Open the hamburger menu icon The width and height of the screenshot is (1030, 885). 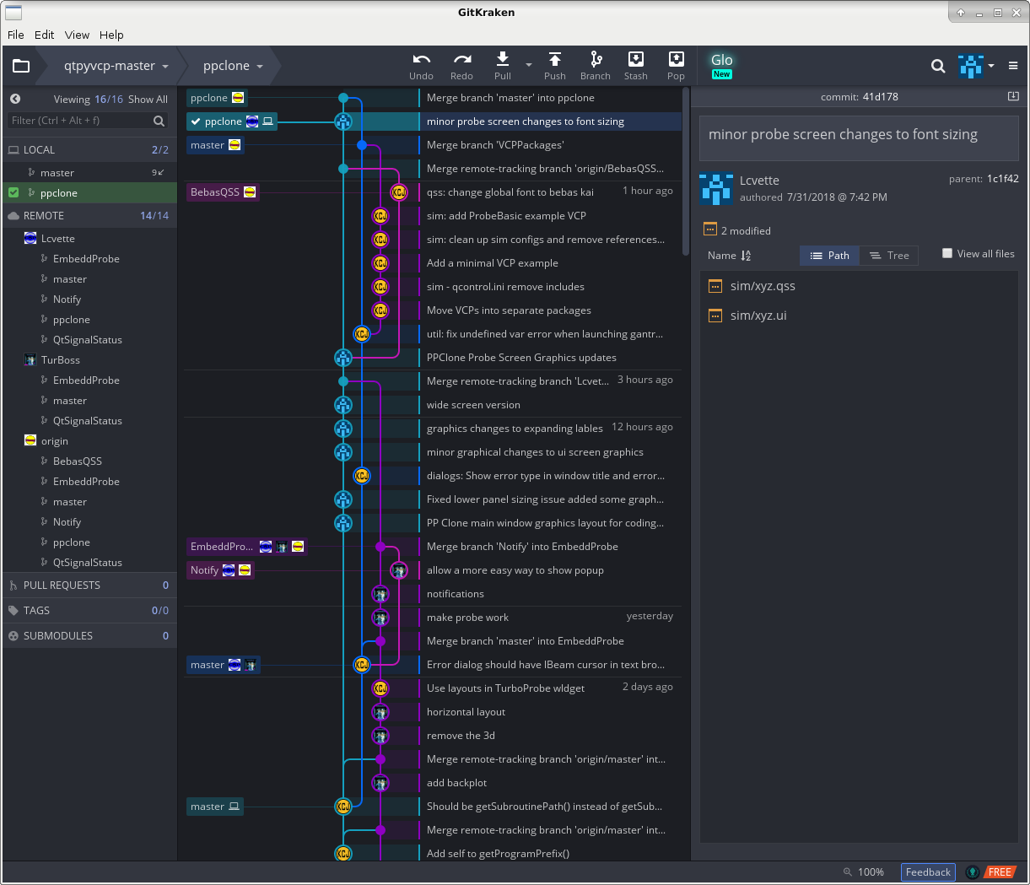coord(1013,66)
